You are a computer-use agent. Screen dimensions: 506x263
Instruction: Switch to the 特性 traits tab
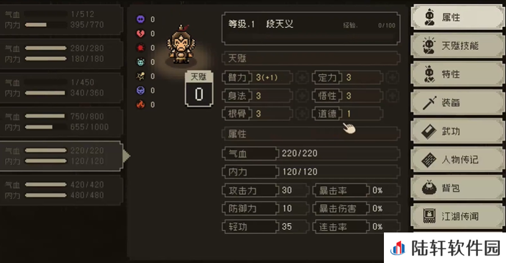pos(458,74)
